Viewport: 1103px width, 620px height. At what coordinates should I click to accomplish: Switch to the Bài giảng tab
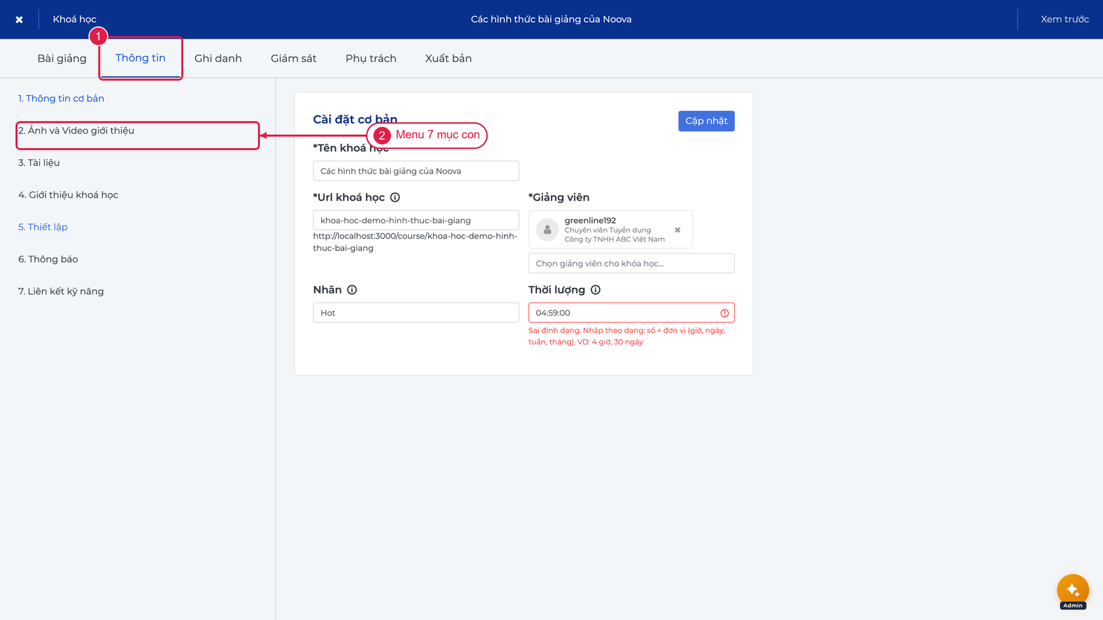tap(62, 59)
